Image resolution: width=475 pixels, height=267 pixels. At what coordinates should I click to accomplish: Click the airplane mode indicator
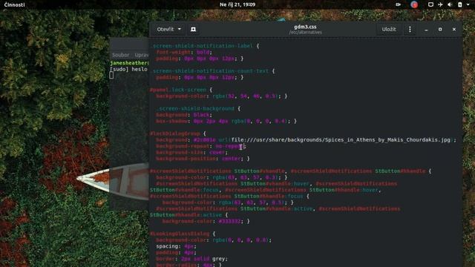pyautogui.click(x=440, y=4)
